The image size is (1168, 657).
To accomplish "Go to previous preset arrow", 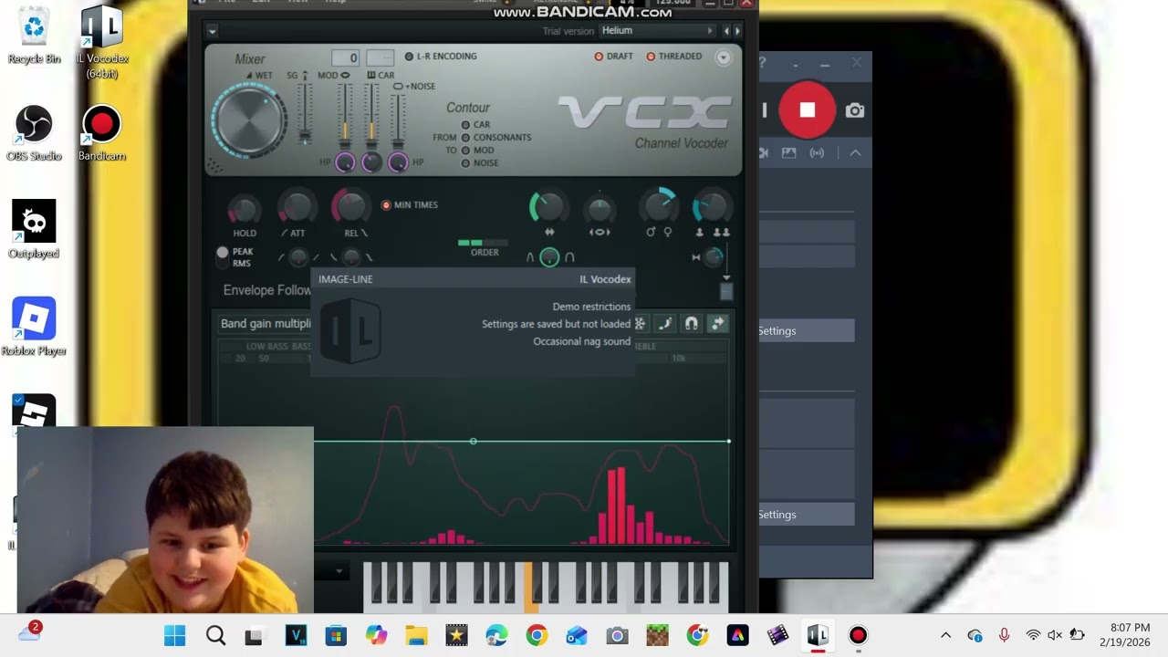I will tap(727, 31).
